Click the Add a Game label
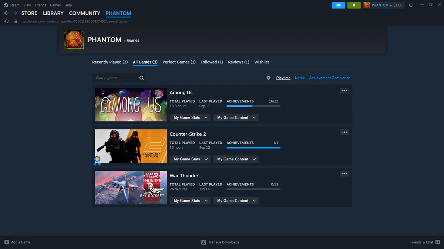Image resolution: width=444 pixels, height=249 pixels. pos(21,242)
